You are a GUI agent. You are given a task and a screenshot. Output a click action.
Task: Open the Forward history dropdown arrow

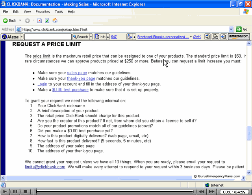pos(33,20)
